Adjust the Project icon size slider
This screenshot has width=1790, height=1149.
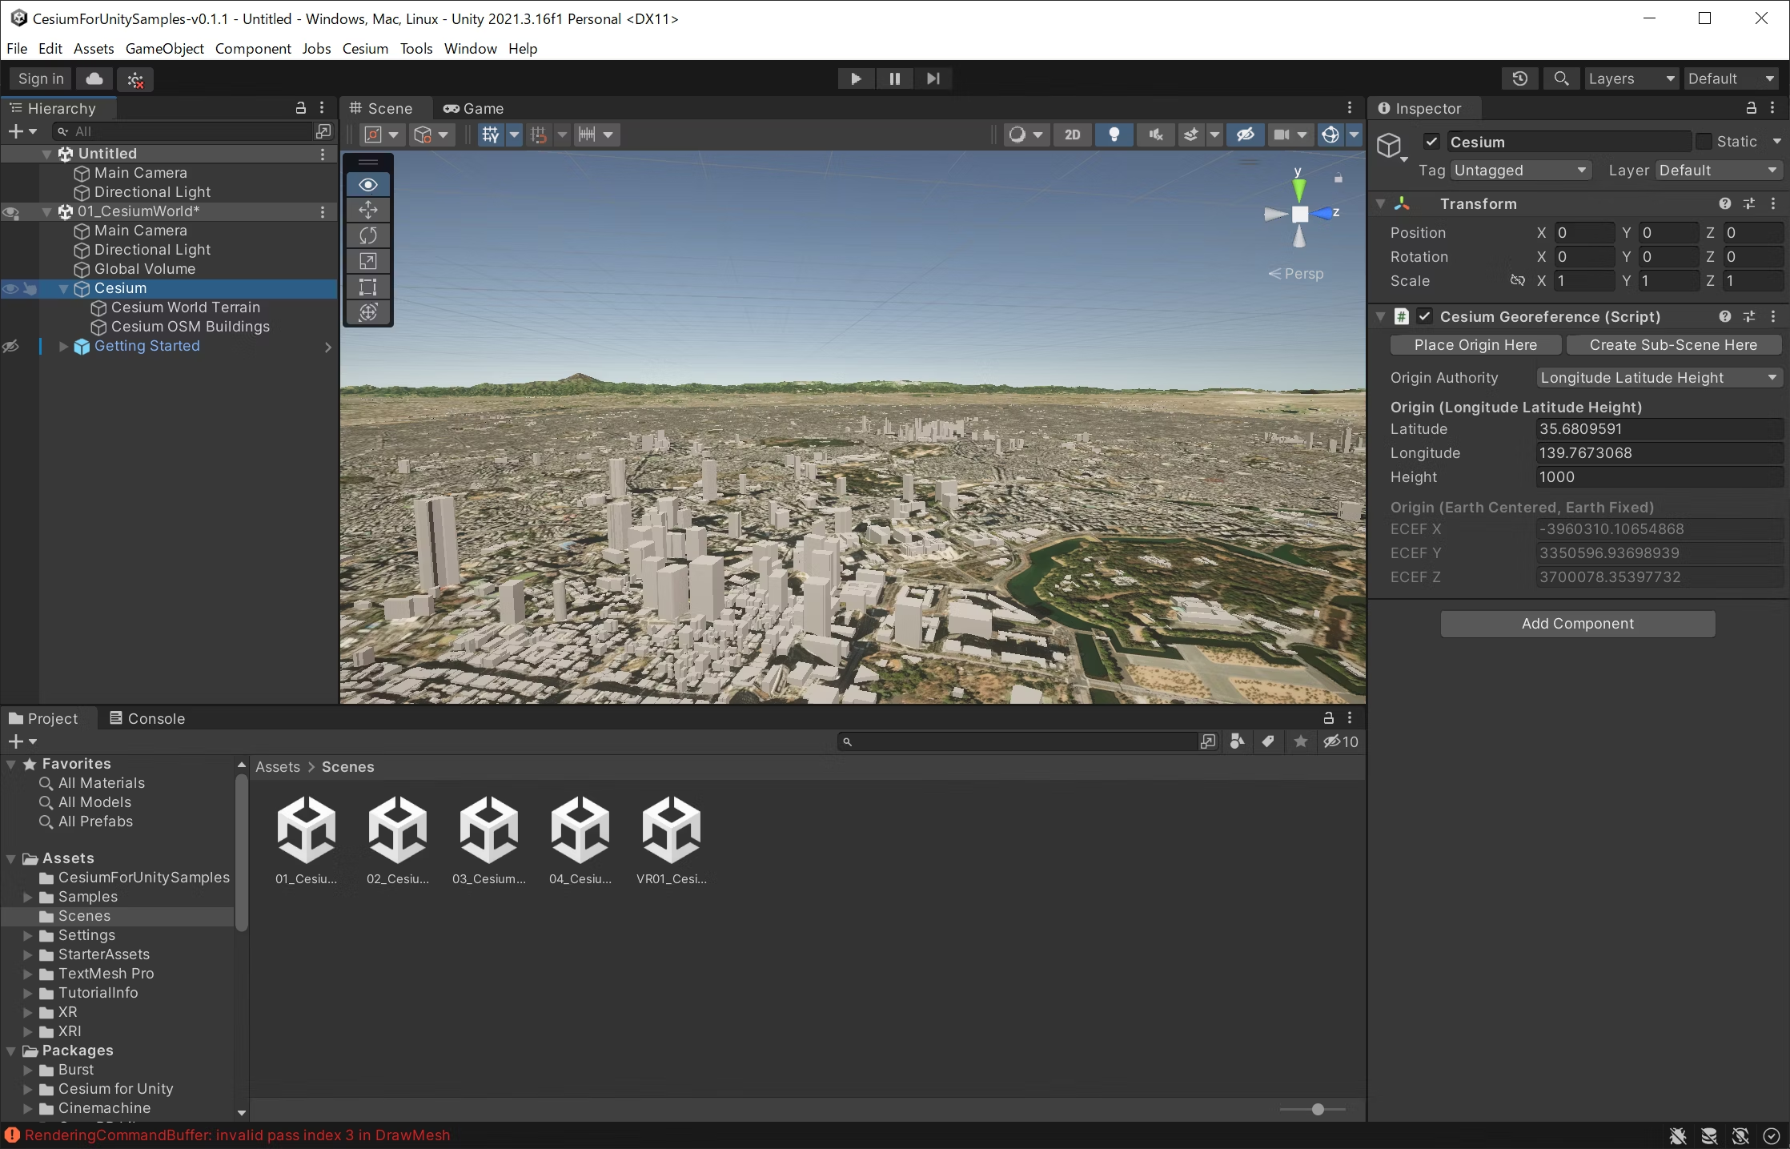pyautogui.click(x=1318, y=1109)
